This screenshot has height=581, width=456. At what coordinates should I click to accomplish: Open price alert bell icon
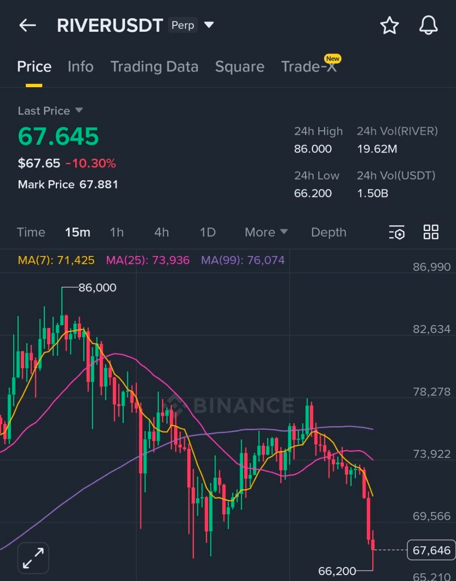point(428,25)
